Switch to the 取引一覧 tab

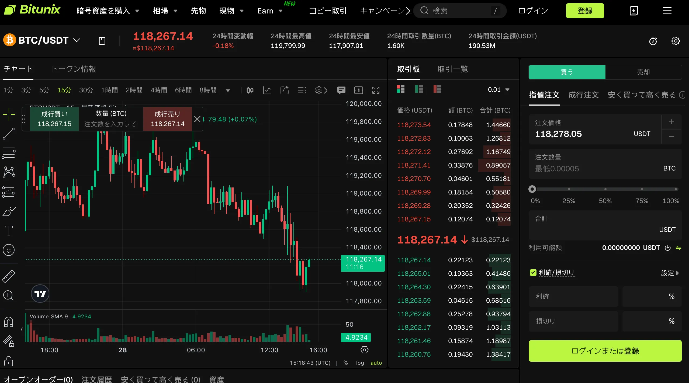pos(453,69)
